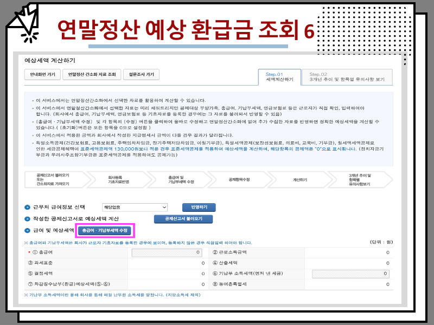Click the 기납부 소득세액이란 footnote text
The height and width of the screenshot is (325, 434).
click(112, 295)
